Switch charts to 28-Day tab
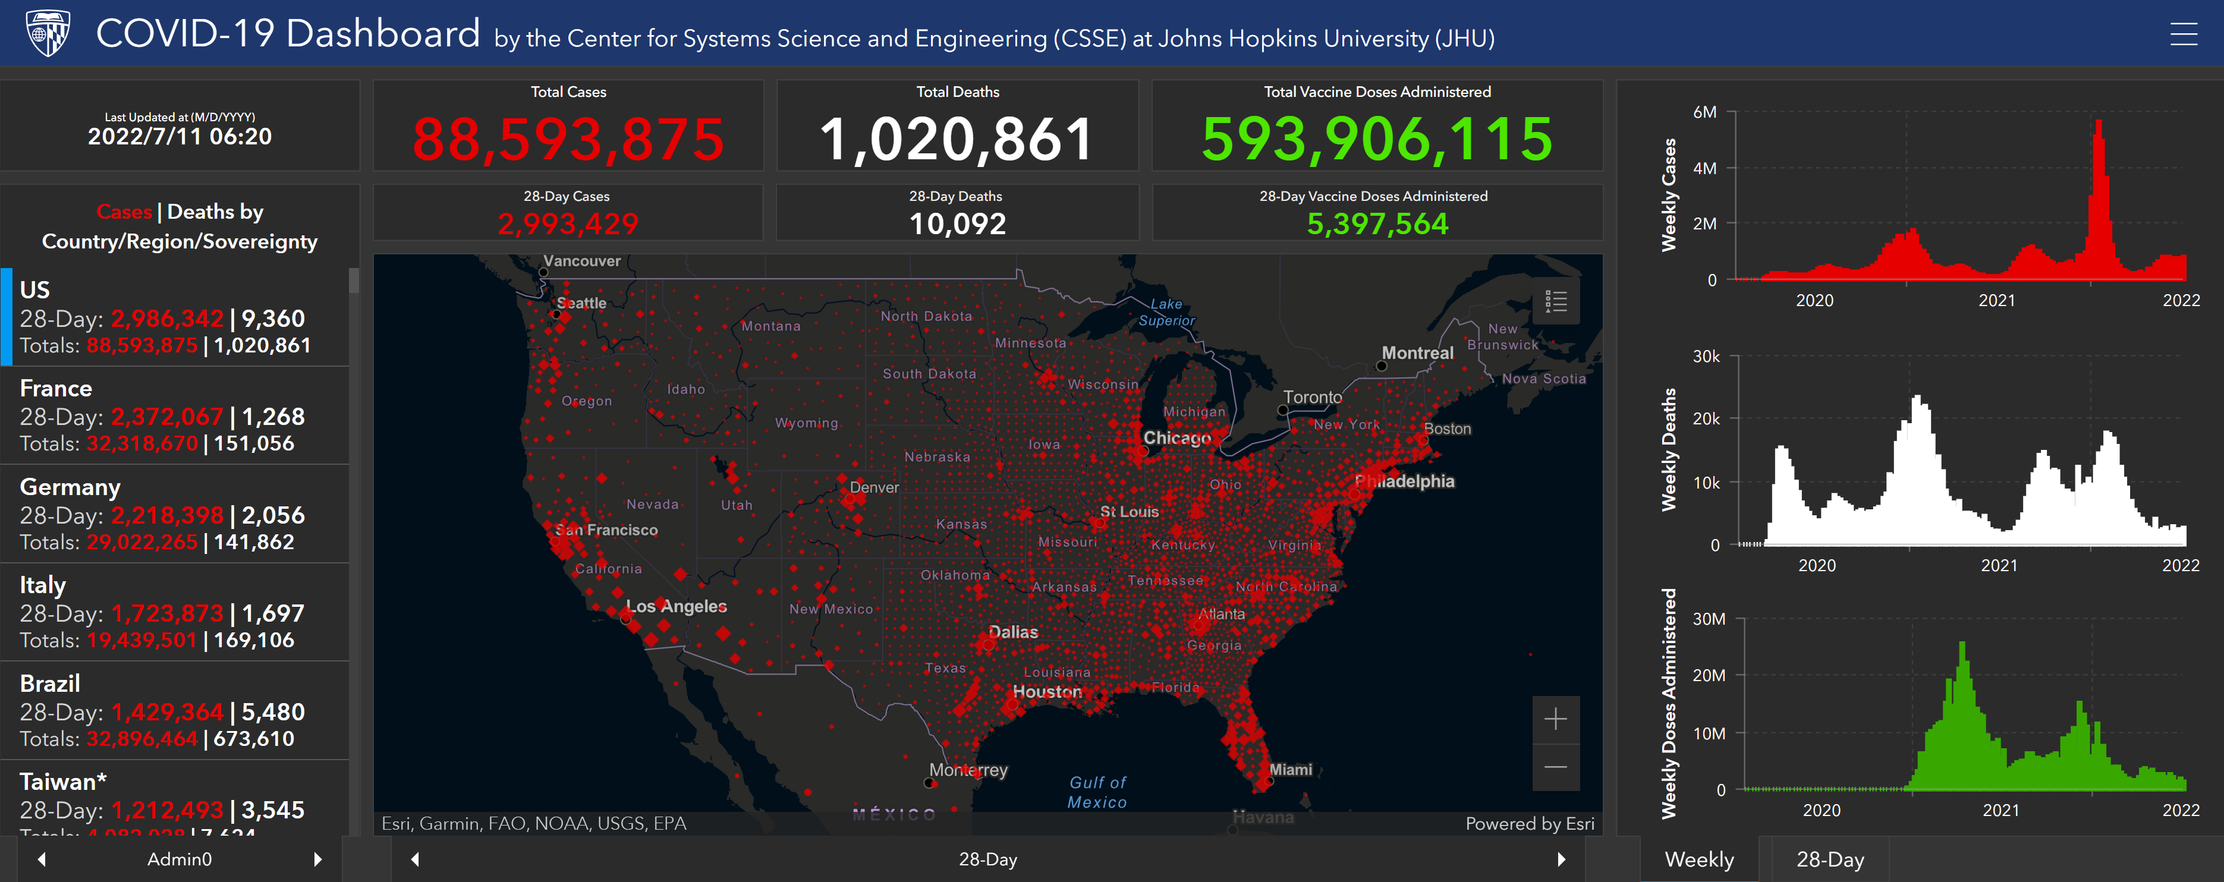The width and height of the screenshot is (2224, 882). click(x=1829, y=859)
